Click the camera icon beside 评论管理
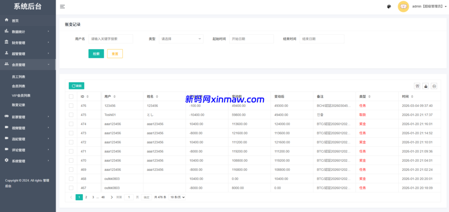The image size is (449, 212). [x=7, y=149]
